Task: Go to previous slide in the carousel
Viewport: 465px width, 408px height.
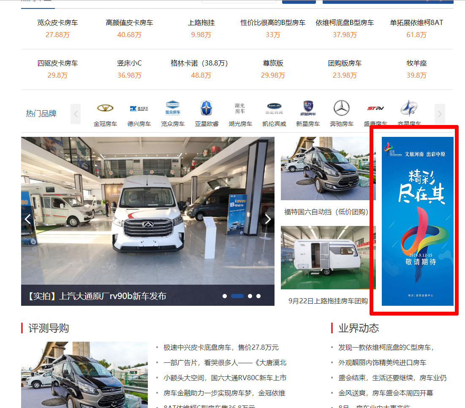Action: click(28, 219)
